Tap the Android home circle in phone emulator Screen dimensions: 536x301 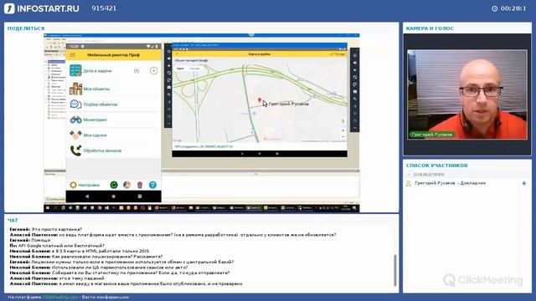point(114,196)
